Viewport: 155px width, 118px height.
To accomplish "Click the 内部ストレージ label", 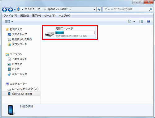I will pos(64,28).
